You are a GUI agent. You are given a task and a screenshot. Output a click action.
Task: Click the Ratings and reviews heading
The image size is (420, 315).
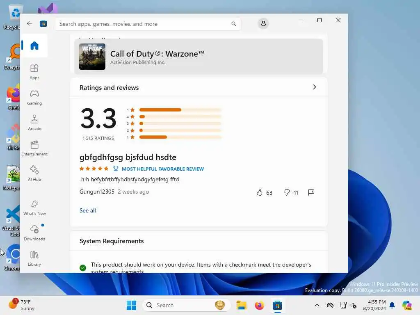click(109, 88)
